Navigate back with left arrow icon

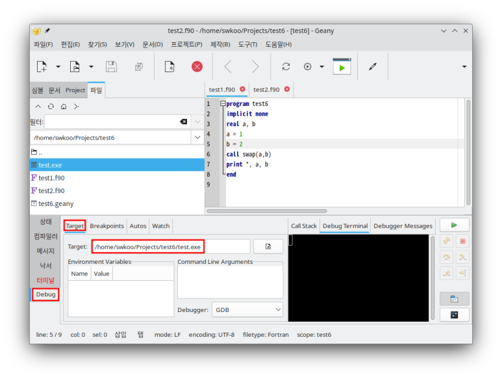pyautogui.click(x=228, y=67)
